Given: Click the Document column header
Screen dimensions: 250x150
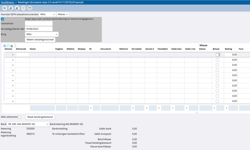Looking at the screenshot, I should pos(106,49).
